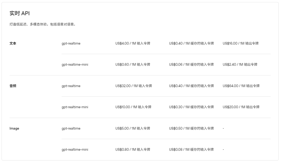The height and width of the screenshot is (161, 281).
Task: Select the 音频 row label
Action: click(13, 86)
